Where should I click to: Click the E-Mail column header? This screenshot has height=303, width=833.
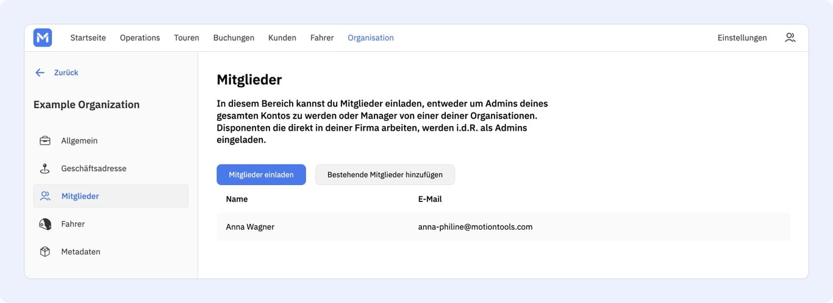click(x=430, y=199)
